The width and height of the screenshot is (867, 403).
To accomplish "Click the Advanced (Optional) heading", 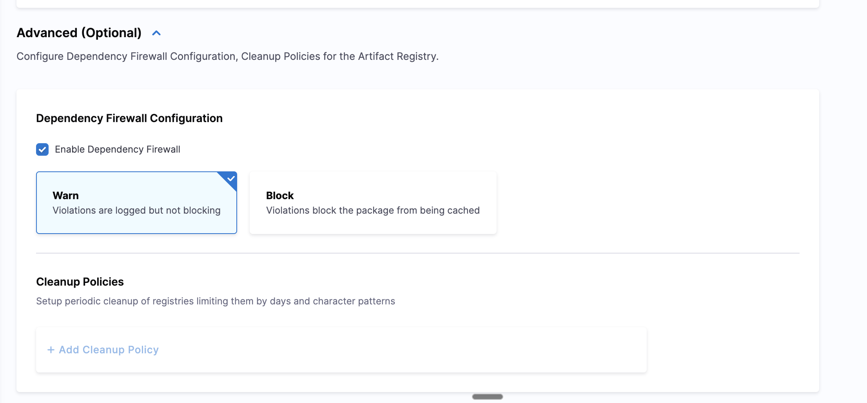I will 79,33.
